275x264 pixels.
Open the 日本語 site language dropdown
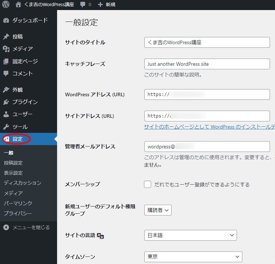coord(191,235)
